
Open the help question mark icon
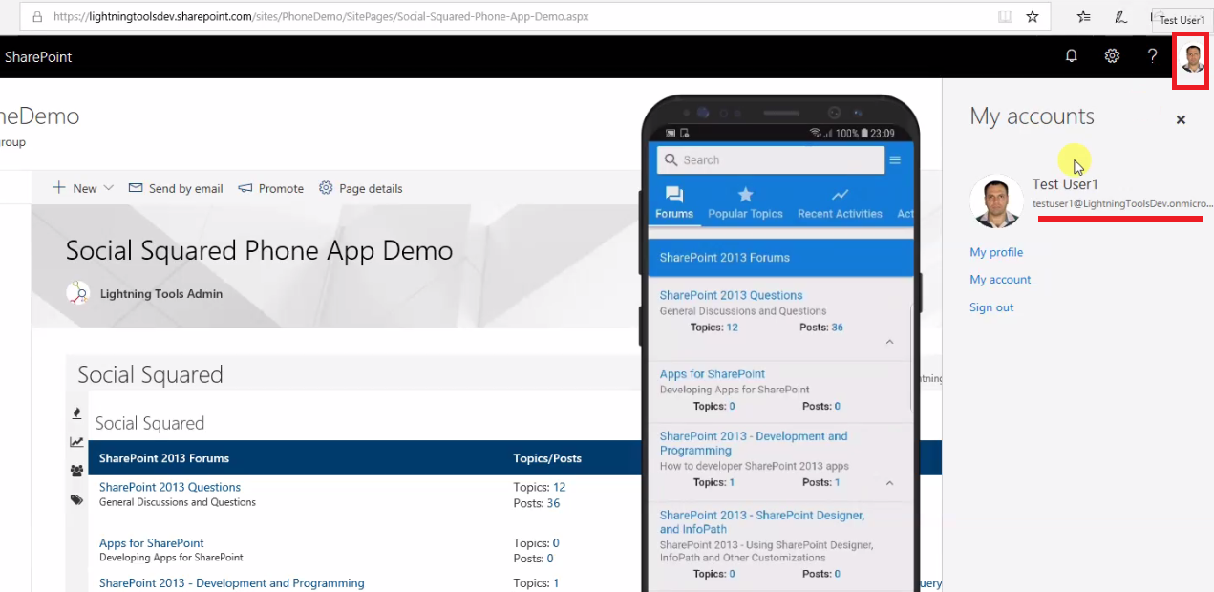click(x=1153, y=56)
